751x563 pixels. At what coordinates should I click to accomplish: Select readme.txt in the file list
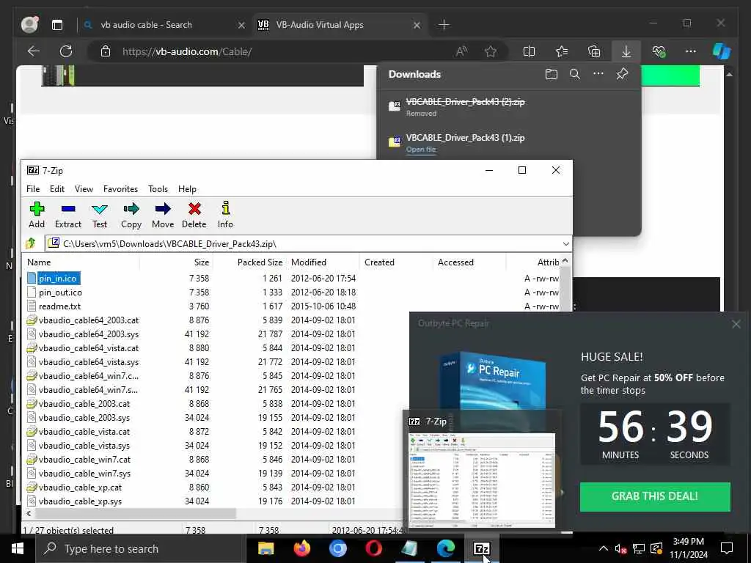point(60,306)
